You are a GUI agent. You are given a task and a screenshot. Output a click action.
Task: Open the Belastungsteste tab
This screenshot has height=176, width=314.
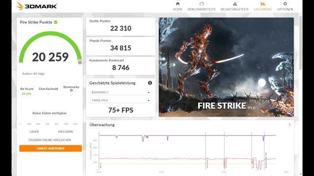point(235,6)
